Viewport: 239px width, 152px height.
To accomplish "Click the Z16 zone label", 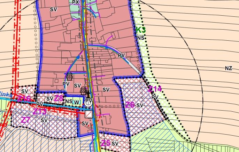I will click(24, 99).
